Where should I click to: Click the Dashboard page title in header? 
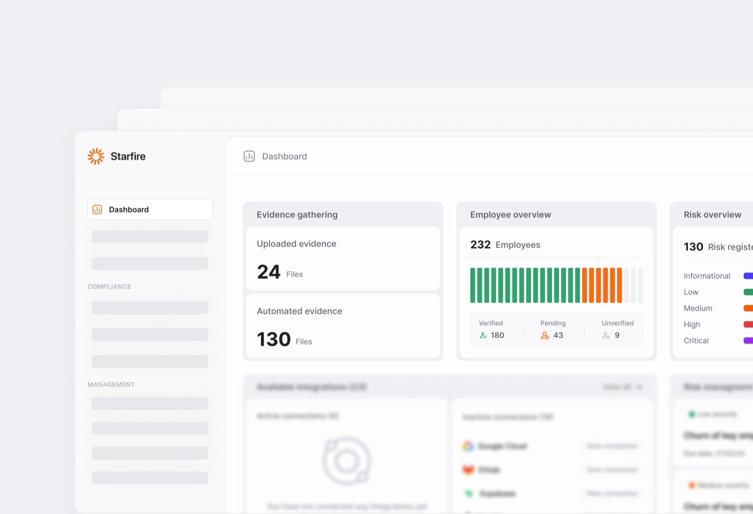[285, 156]
